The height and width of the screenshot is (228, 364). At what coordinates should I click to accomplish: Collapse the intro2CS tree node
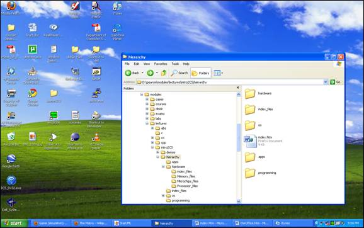152,147
